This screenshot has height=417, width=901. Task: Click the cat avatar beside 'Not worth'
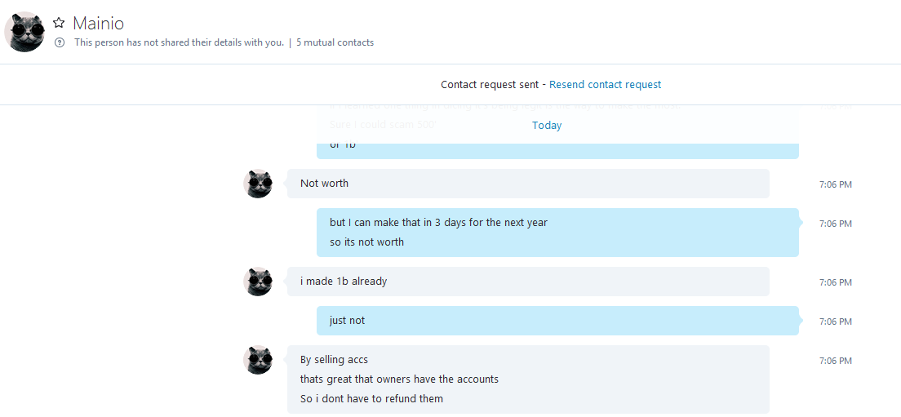coord(258,184)
